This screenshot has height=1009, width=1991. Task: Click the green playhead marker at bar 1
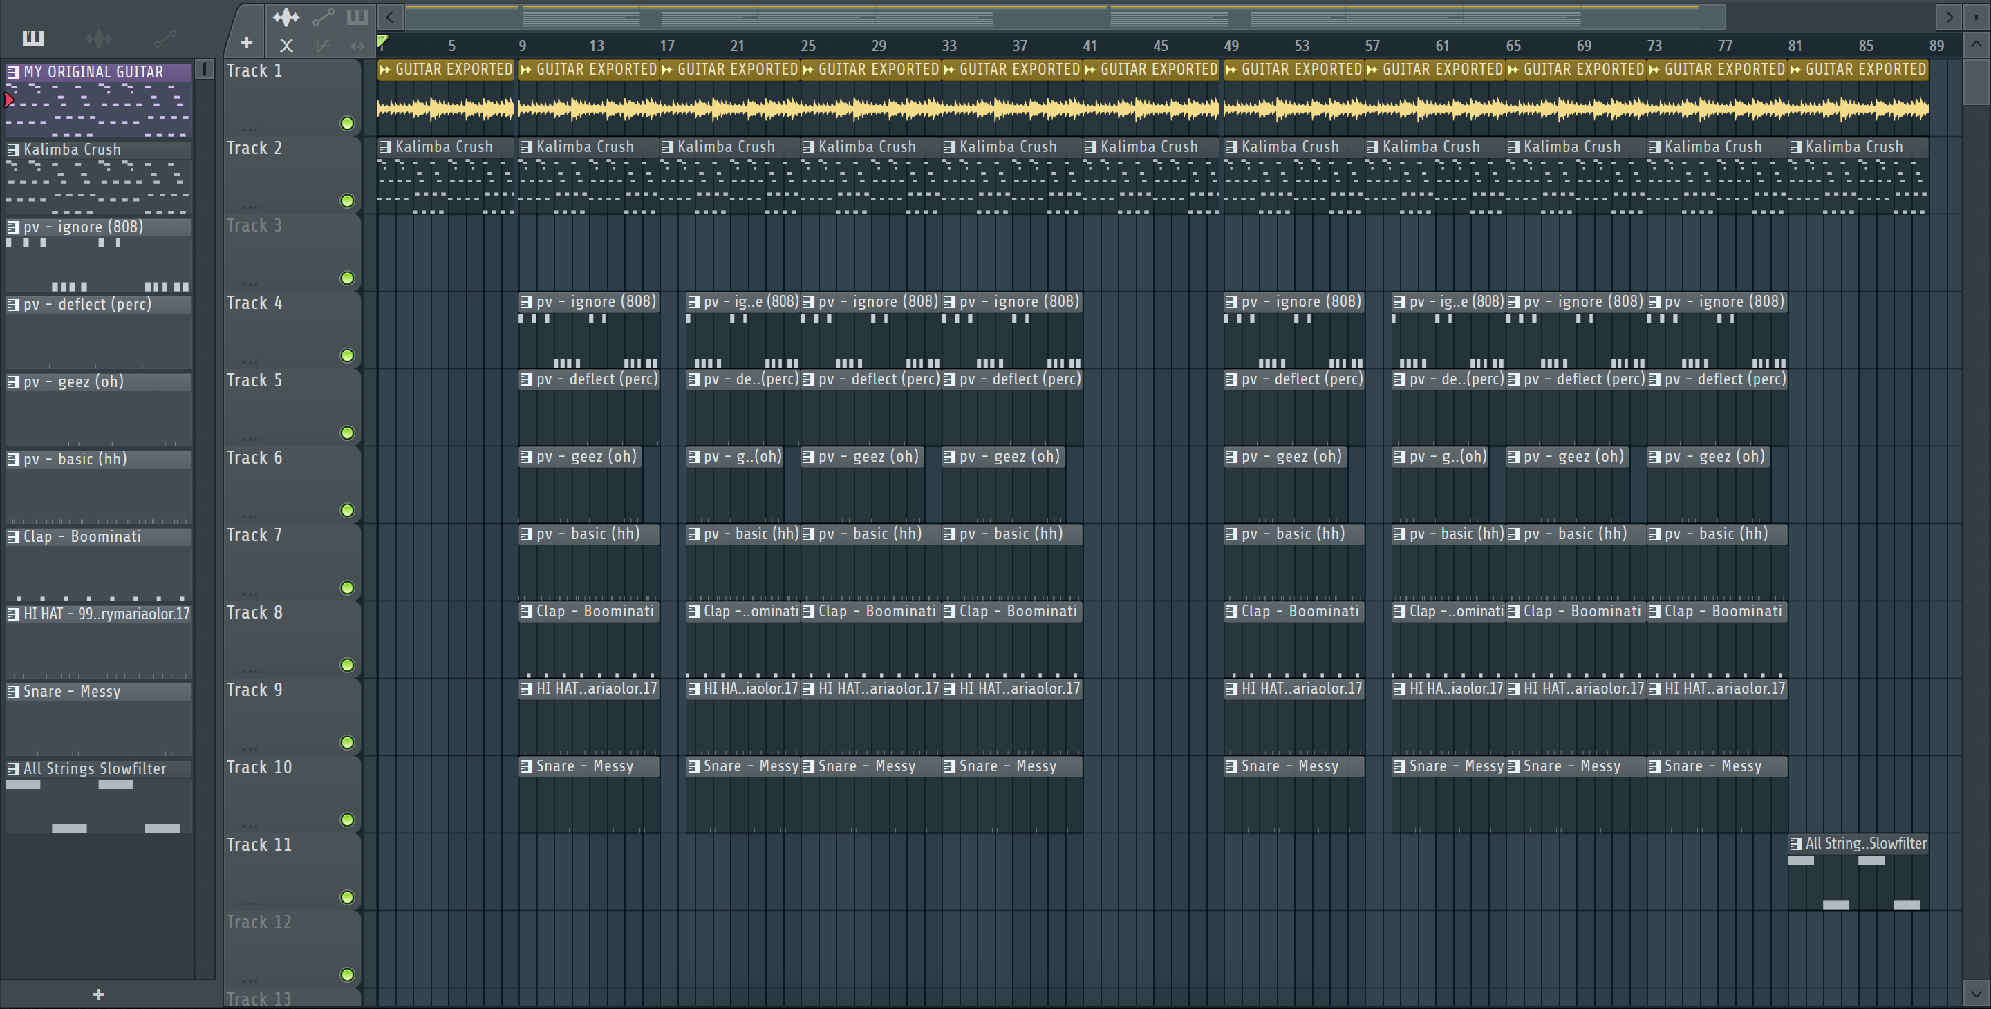point(382,41)
